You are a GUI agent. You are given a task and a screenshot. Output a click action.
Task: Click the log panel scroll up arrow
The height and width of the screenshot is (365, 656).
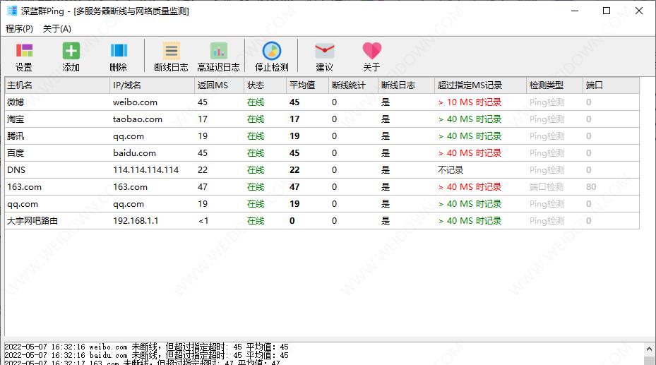(x=650, y=349)
